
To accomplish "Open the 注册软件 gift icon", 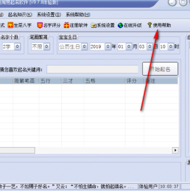I will click(67, 25).
